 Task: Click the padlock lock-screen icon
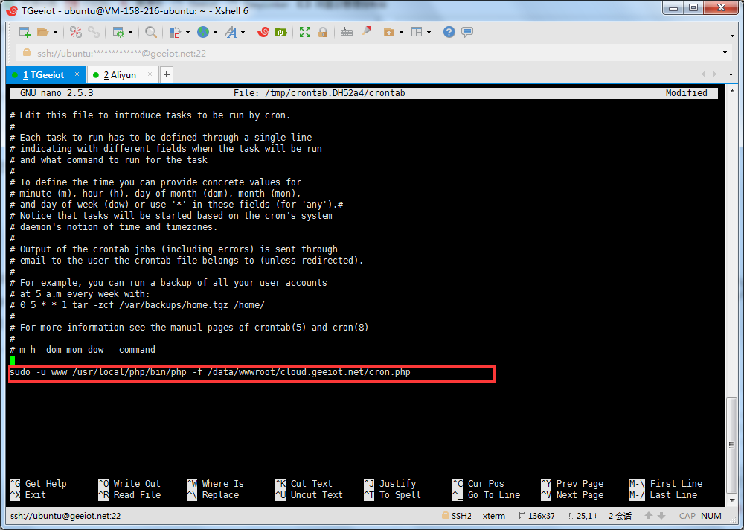point(323,32)
